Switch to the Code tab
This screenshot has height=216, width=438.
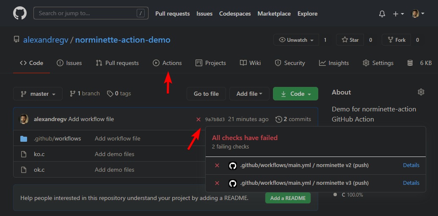pyautogui.click(x=31, y=63)
